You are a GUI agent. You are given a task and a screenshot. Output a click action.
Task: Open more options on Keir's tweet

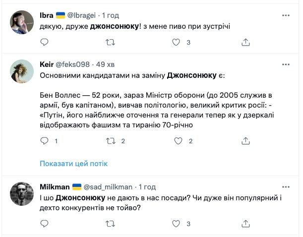click(x=286, y=65)
